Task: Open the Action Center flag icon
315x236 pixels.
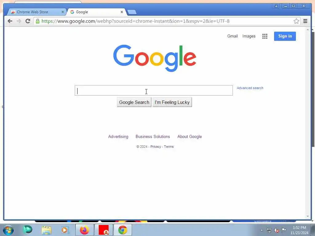Action: click(284, 230)
